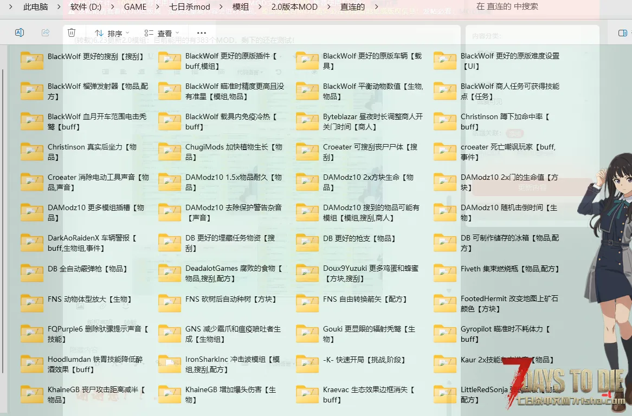Viewport: 632px width, 416px height.
Task: Click the Delete trash can icon
Action: [x=72, y=32]
